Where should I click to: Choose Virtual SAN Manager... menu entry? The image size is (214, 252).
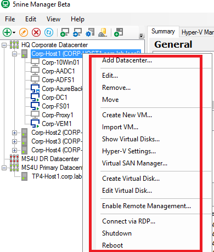pyautogui.click(x=134, y=163)
